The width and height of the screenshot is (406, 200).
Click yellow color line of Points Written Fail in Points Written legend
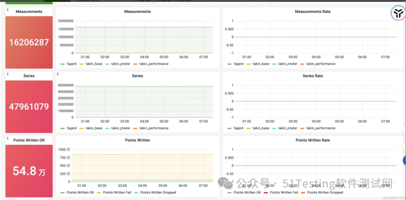click(99, 192)
